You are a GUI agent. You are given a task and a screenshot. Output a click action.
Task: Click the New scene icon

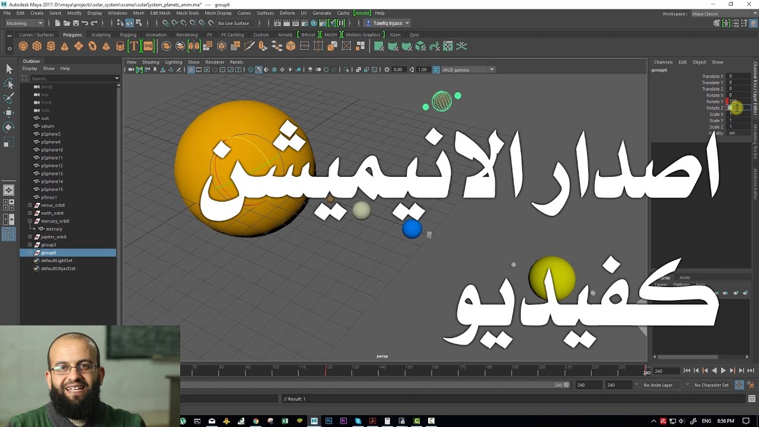(57, 23)
